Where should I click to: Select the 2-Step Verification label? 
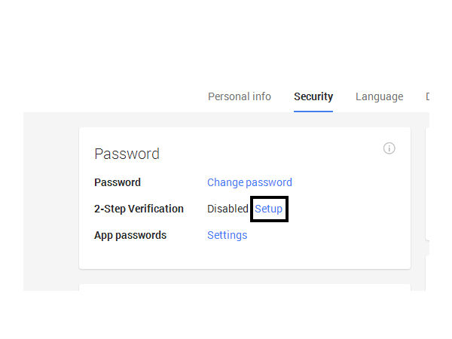pyautogui.click(x=139, y=209)
